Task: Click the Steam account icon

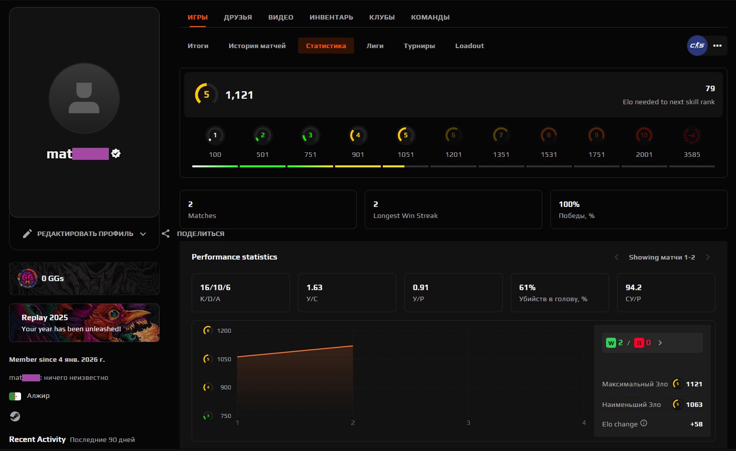Action: coord(15,416)
